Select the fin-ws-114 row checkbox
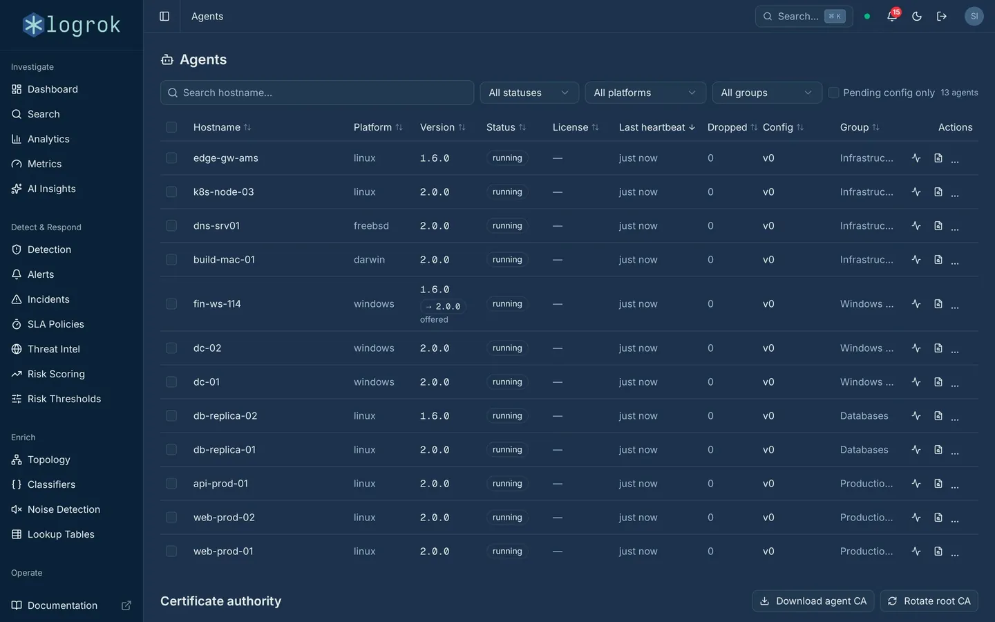This screenshot has width=995, height=622. (171, 304)
